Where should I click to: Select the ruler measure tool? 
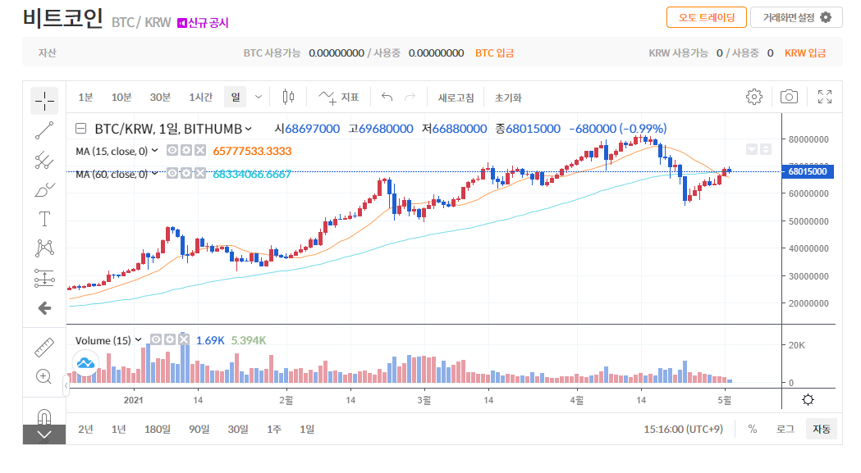point(44,348)
